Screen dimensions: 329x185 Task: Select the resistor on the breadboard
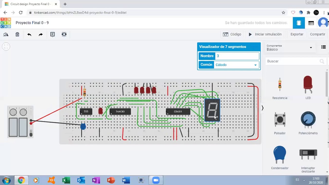[85, 91]
